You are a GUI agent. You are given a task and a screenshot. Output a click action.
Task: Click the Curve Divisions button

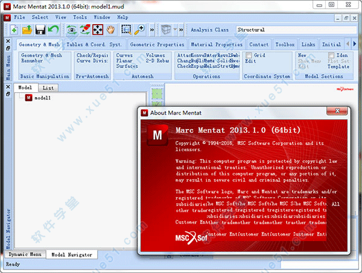[x=92, y=61]
